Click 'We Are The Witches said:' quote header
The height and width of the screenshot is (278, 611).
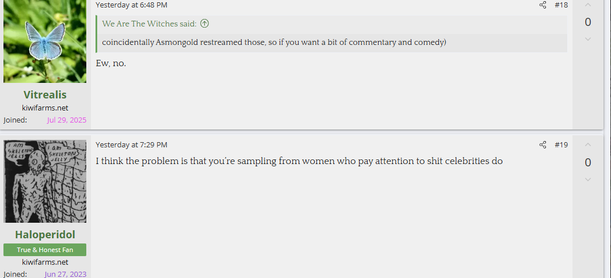coord(149,24)
